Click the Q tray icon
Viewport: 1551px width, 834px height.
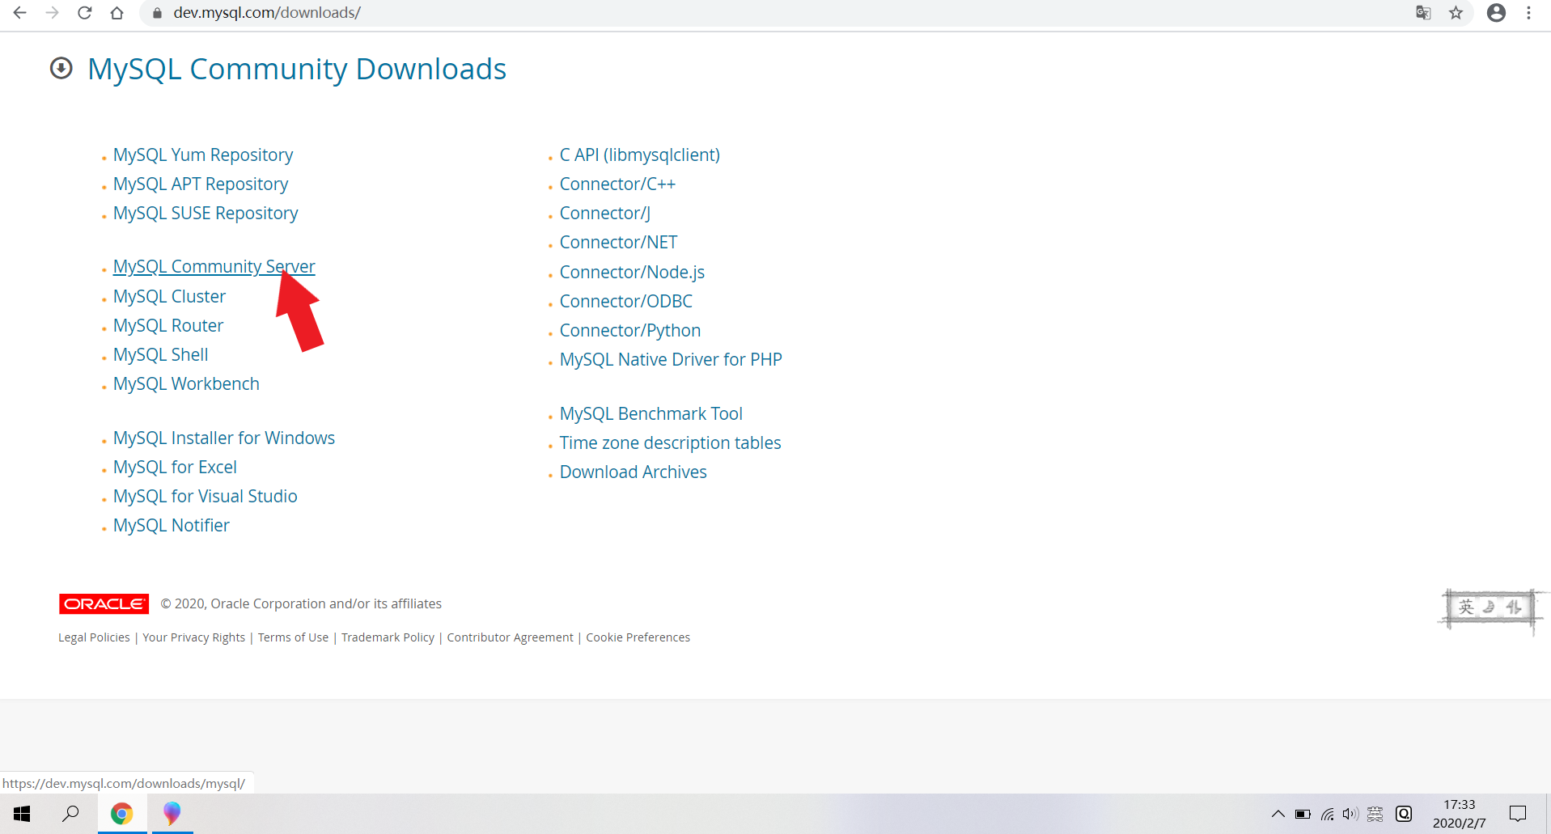click(x=1404, y=814)
